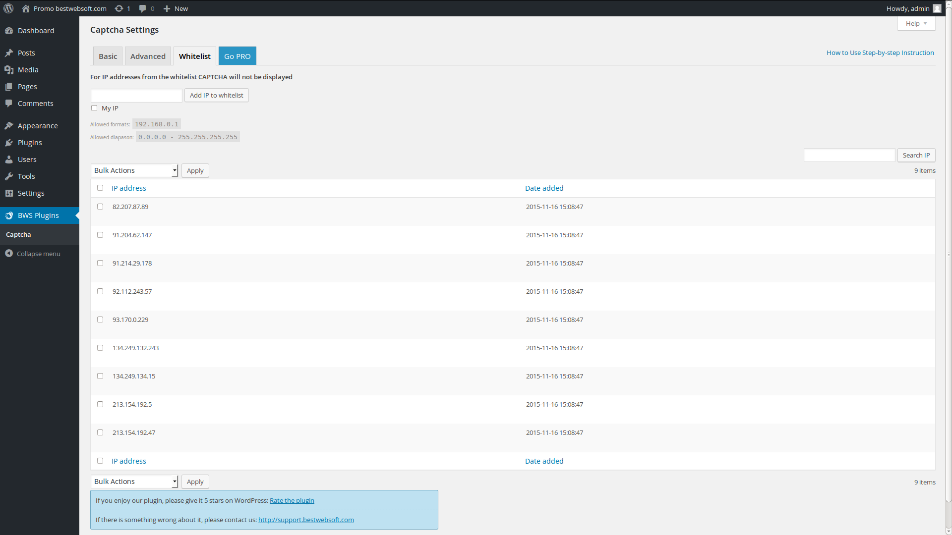Select checkbox for 134.249.134.15

[x=100, y=376]
